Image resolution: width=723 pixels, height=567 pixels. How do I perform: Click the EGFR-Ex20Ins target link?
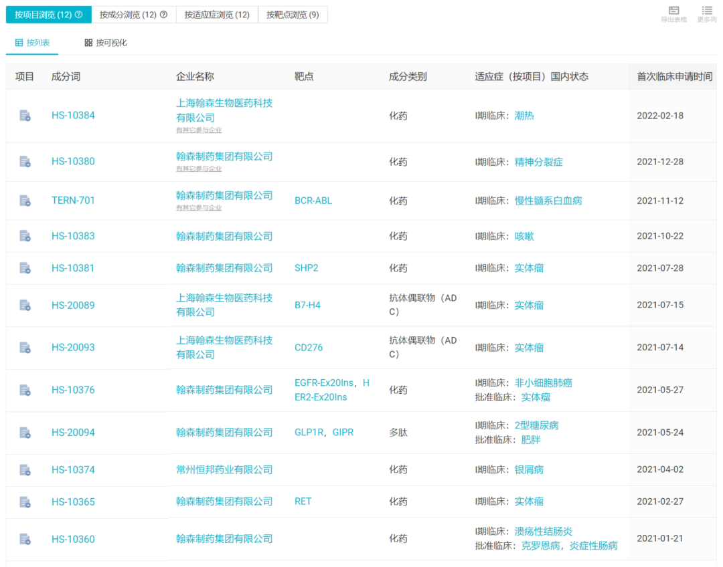pos(324,382)
